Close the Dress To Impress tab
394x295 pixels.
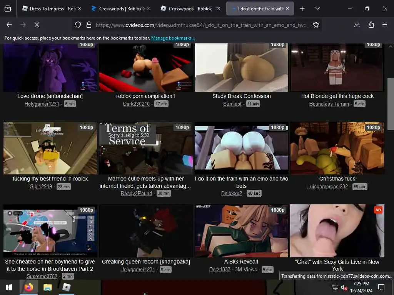click(x=79, y=8)
